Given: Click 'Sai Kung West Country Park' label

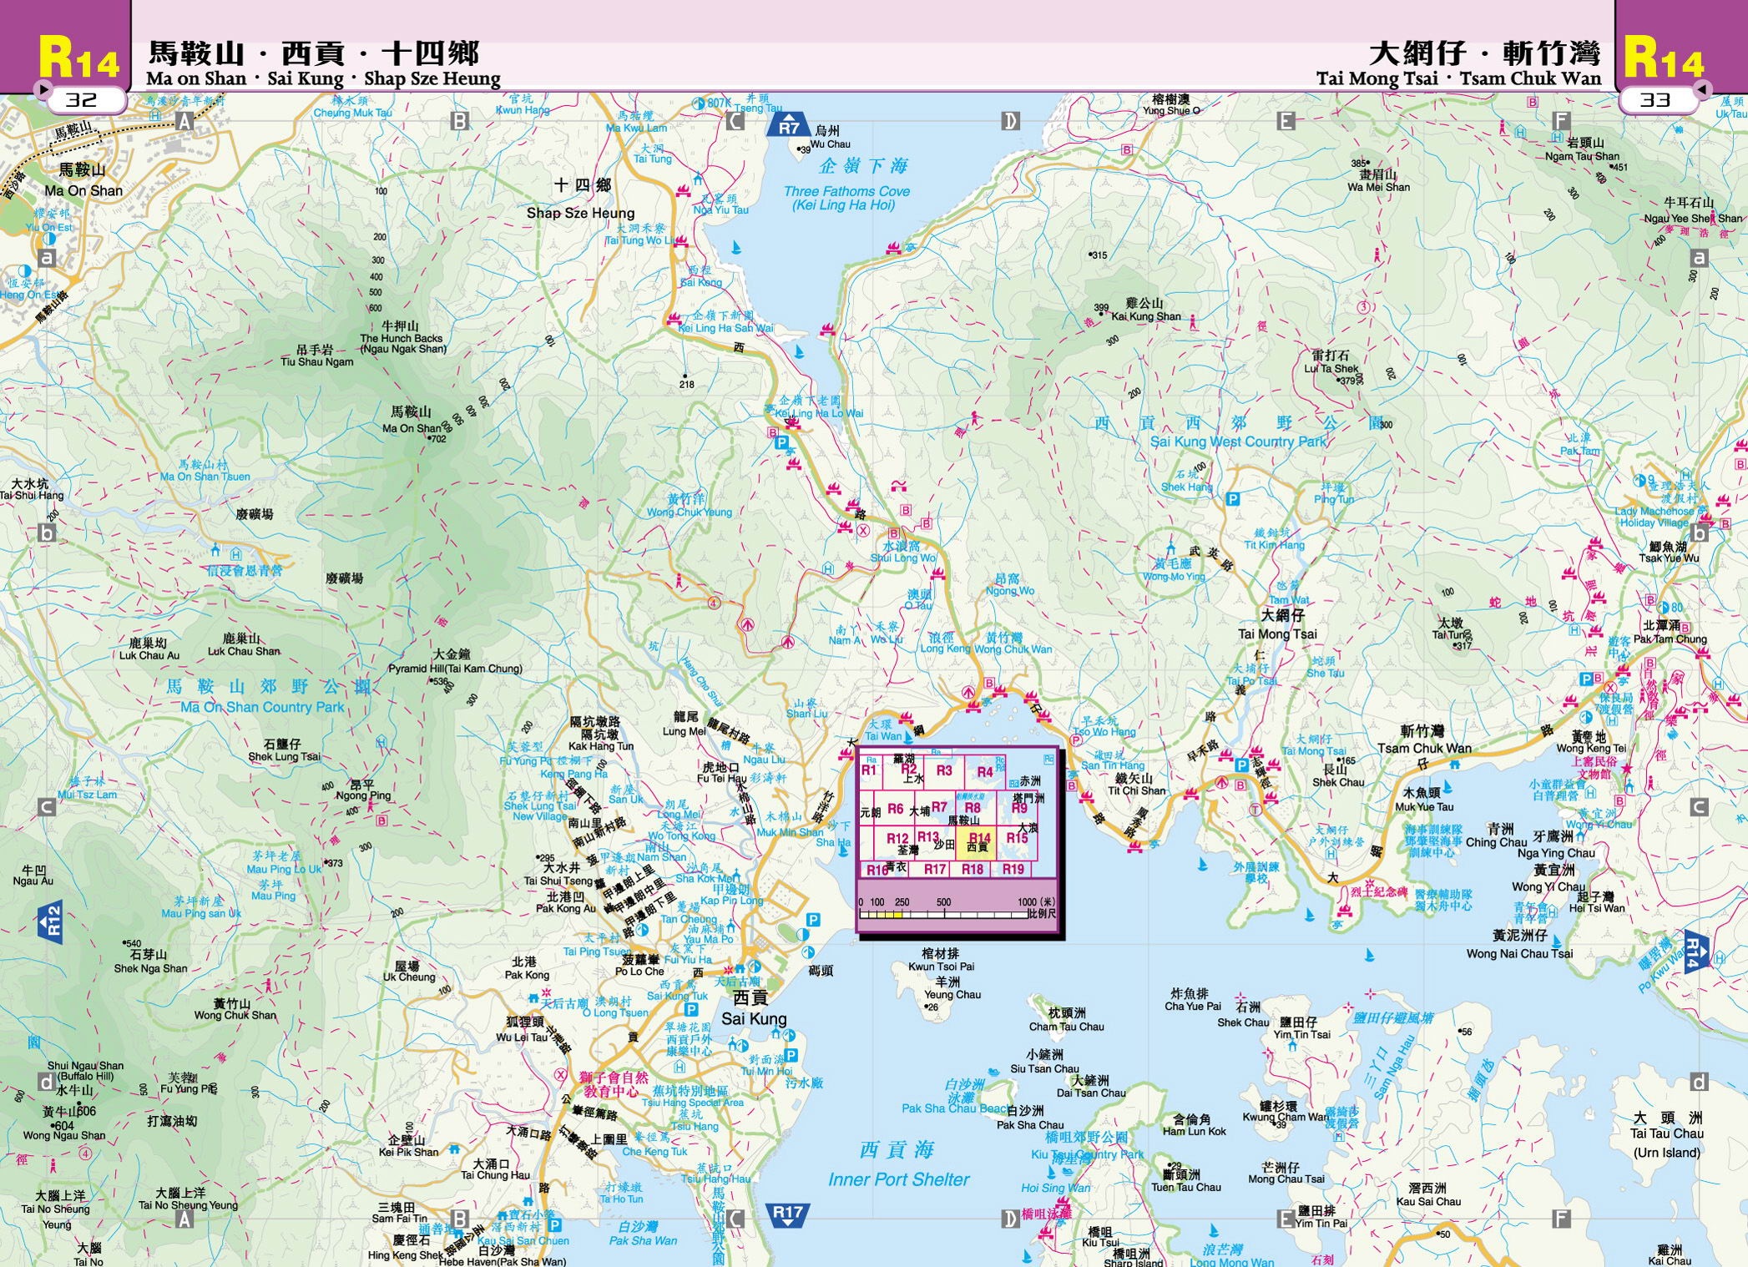Looking at the screenshot, I should click(1238, 442).
